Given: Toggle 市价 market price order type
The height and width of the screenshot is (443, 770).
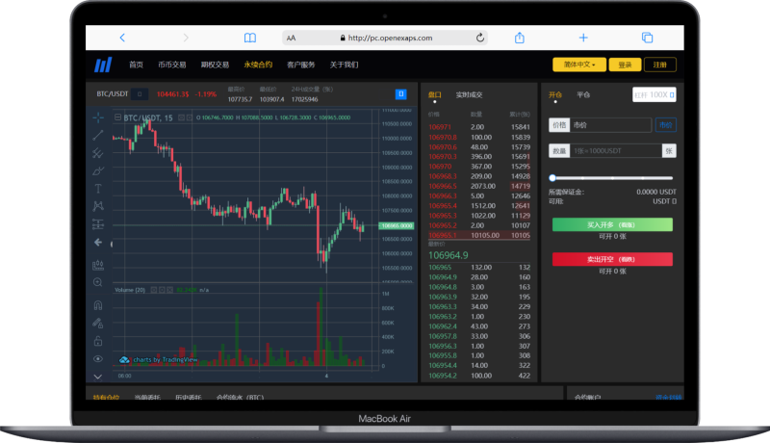Looking at the screenshot, I should coord(666,125).
